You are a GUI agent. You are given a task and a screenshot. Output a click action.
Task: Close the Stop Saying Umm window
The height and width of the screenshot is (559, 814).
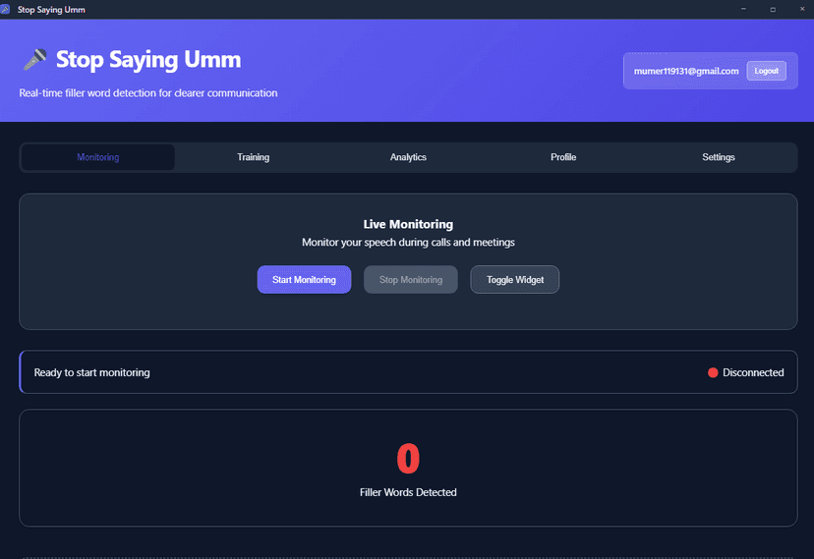[x=801, y=9]
